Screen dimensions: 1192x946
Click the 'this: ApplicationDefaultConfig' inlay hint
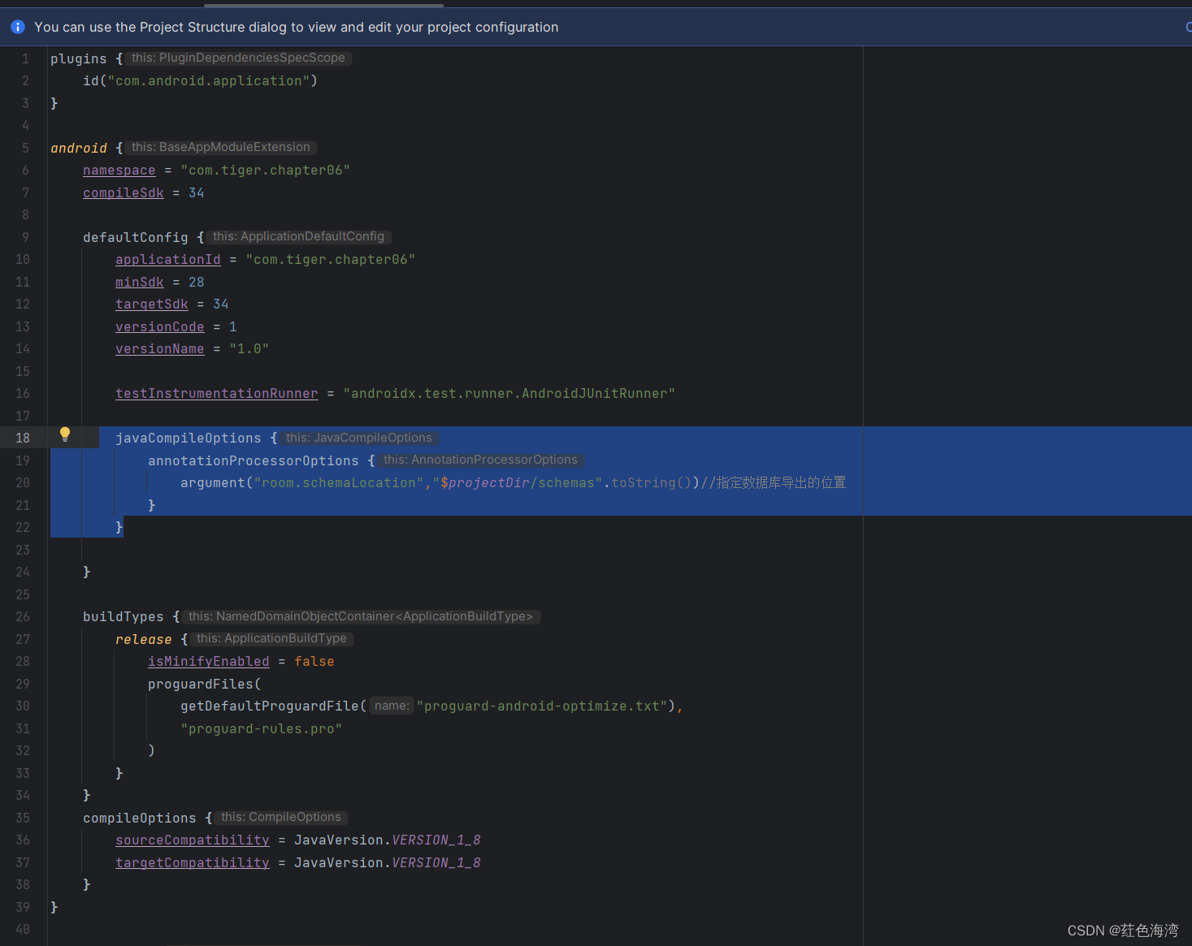click(x=298, y=236)
